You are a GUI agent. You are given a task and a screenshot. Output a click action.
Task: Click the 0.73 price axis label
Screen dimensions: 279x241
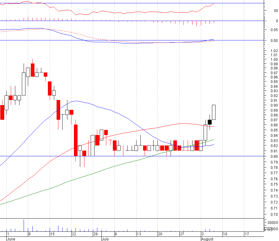pyautogui.click(x=274, y=196)
